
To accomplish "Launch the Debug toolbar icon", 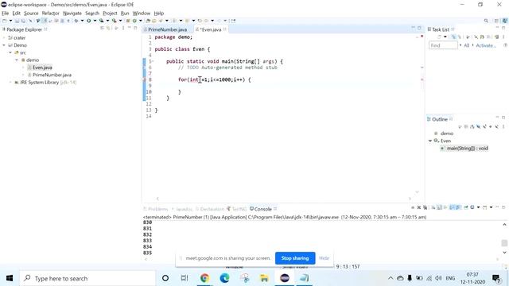I will coord(76,21).
